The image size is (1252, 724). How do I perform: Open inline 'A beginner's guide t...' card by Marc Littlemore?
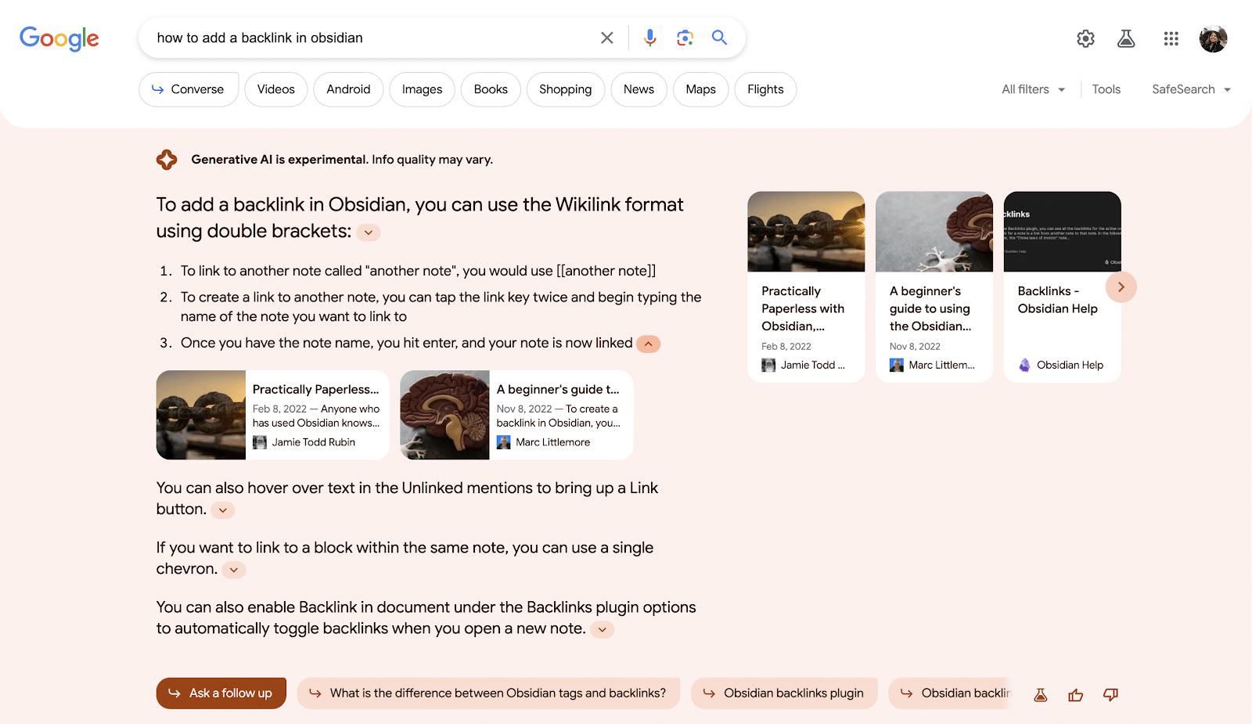click(x=516, y=415)
